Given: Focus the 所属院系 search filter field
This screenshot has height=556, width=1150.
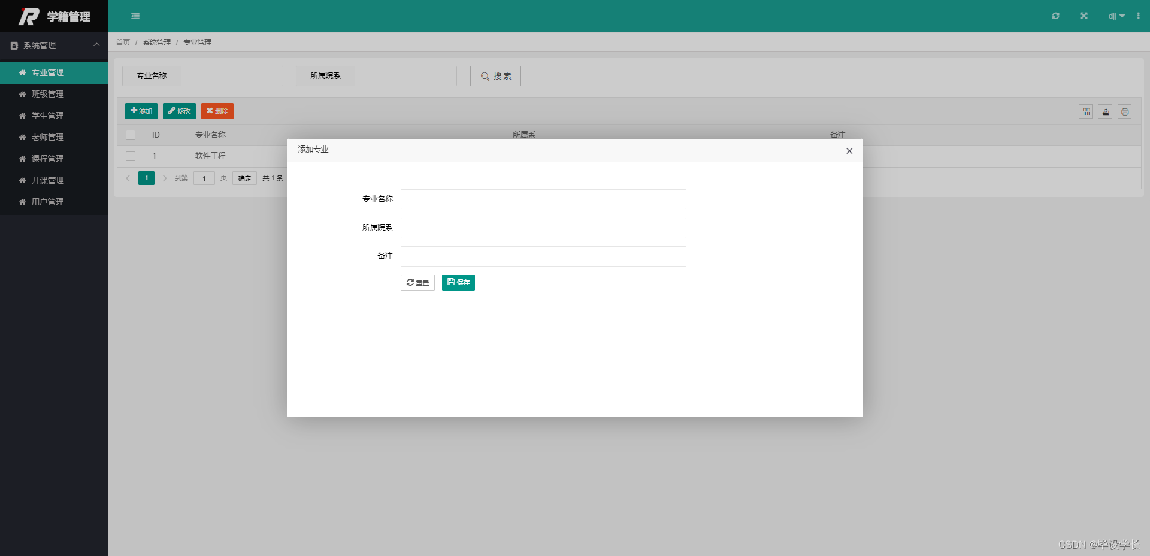Looking at the screenshot, I should [x=405, y=76].
